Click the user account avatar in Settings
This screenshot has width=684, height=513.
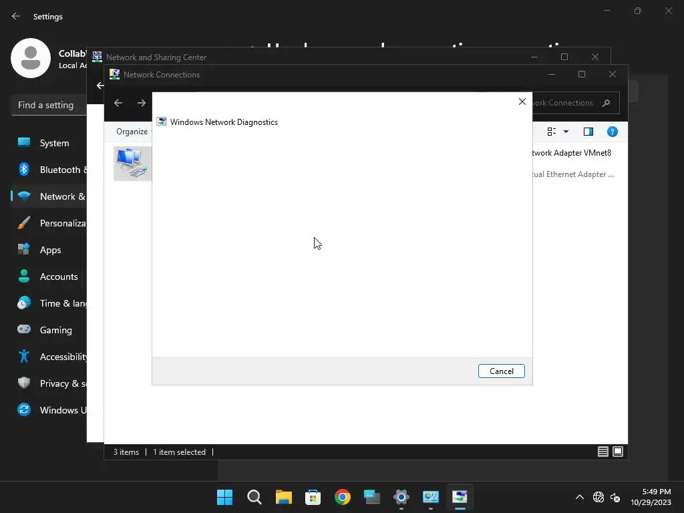coord(31,58)
